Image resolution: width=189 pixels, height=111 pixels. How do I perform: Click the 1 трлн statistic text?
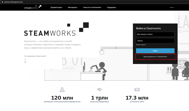coord(100,98)
